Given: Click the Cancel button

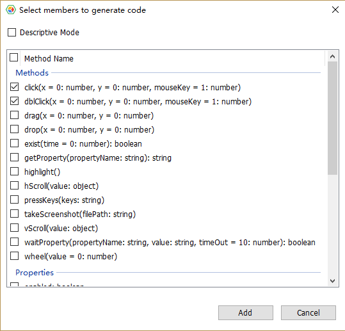Looking at the screenshot, I should coord(309,312).
